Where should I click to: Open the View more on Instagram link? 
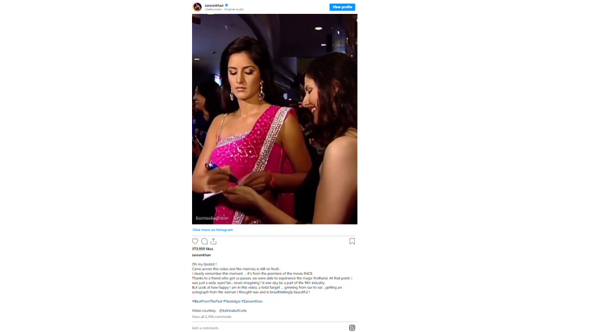[213, 230]
